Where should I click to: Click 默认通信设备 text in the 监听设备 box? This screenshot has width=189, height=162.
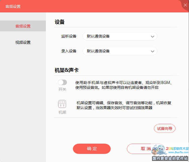coord(98,36)
